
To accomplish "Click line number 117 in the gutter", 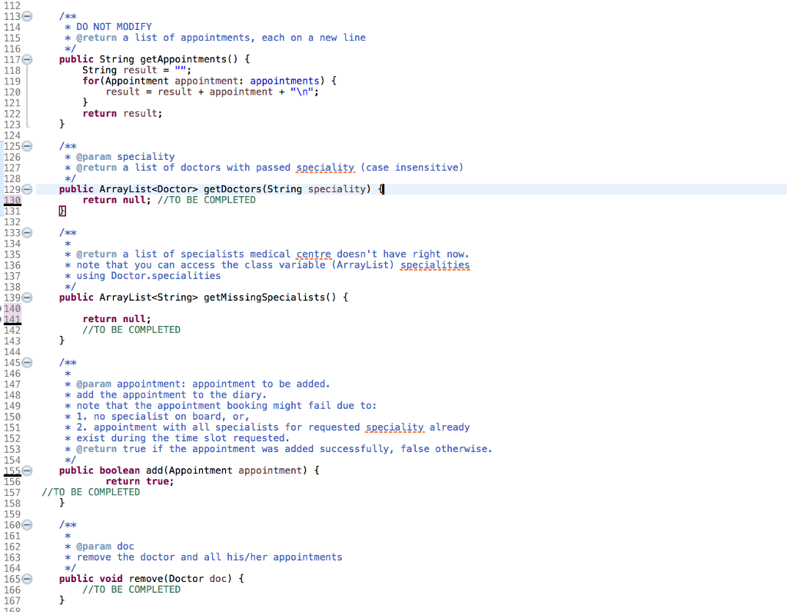I will 13,58.
